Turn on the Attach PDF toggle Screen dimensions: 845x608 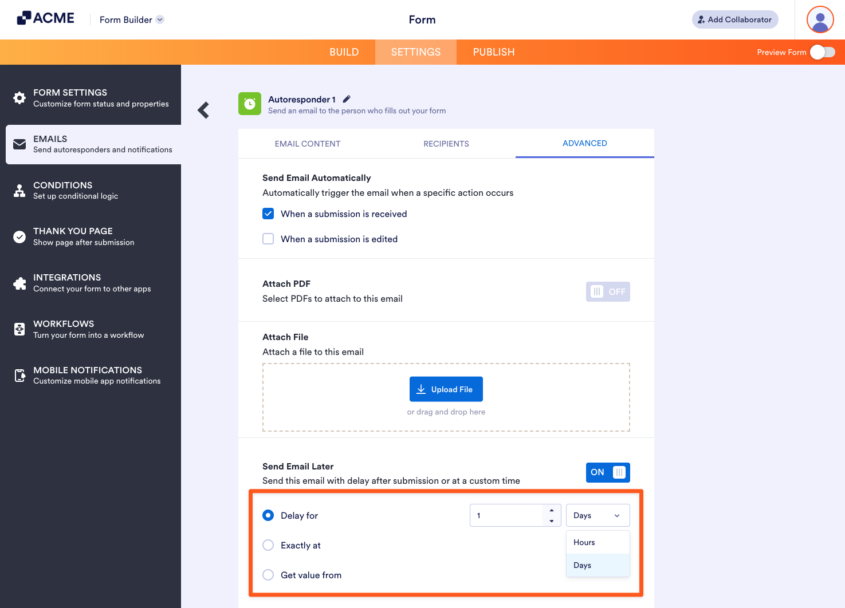[607, 291]
